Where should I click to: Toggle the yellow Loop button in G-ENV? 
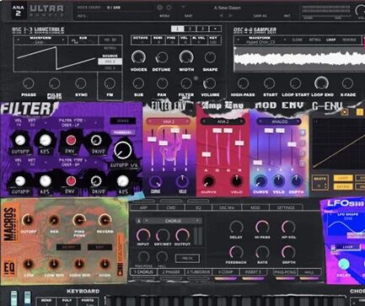(x=342, y=178)
